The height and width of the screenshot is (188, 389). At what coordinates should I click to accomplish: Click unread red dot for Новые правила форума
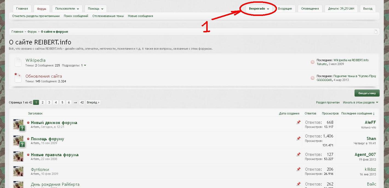[28, 155]
